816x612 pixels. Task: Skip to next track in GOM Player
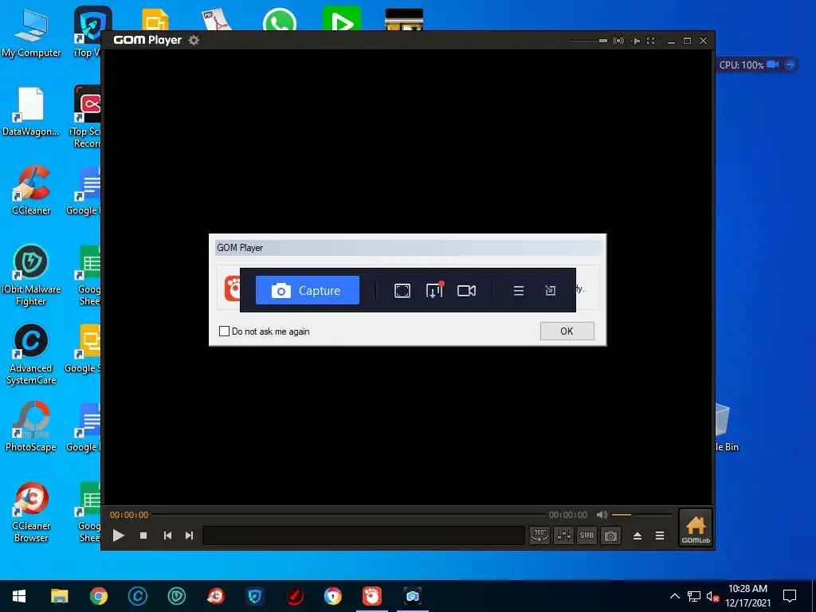click(x=189, y=535)
